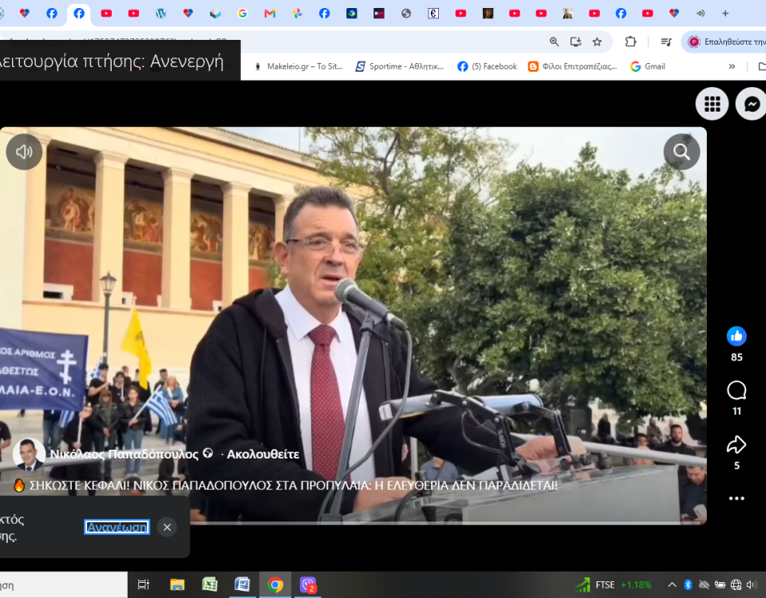Open Viber from the taskbar
Viewport: 766px width, 598px height.
coord(308,584)
